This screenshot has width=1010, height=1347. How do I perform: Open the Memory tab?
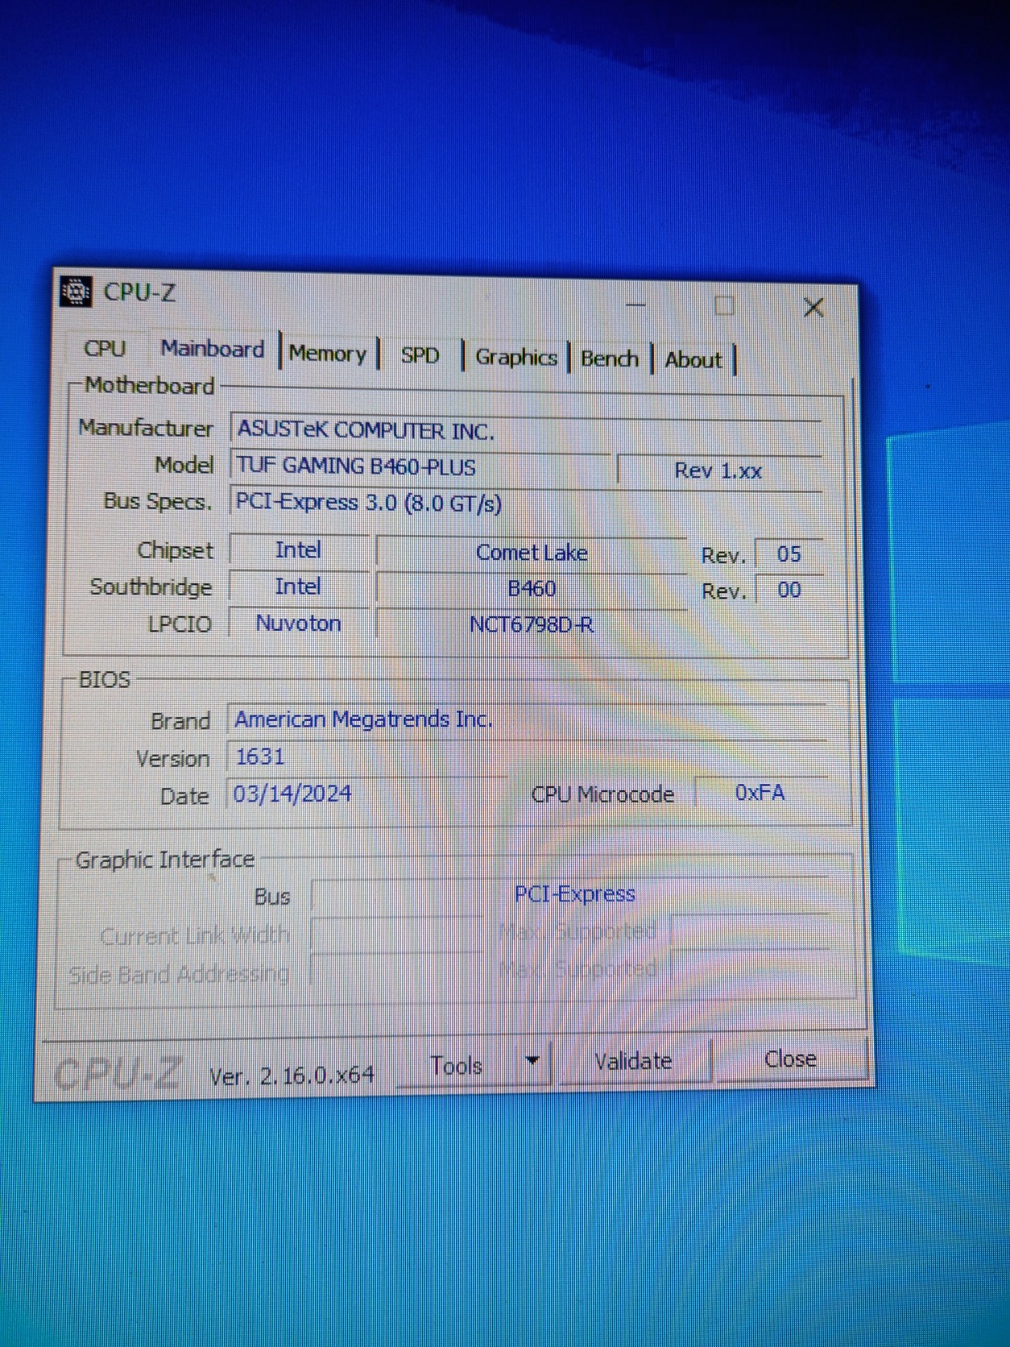(327, 354)
